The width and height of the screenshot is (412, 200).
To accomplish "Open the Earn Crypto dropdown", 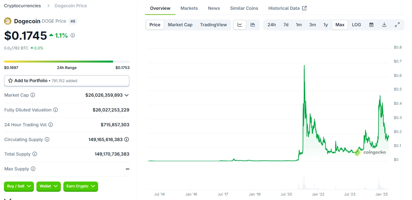I will [x=81, y=186].
